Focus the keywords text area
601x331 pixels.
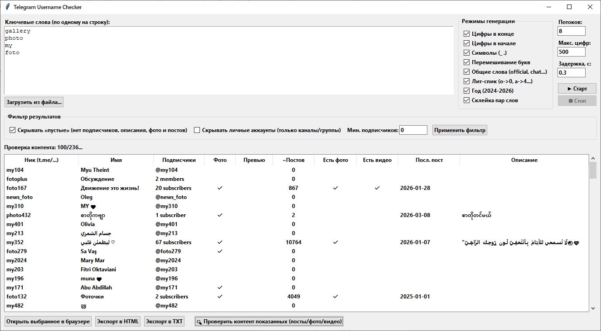[229, 61]
